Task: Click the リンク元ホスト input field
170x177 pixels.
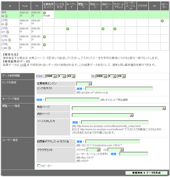Action: (x=119, y=89)
